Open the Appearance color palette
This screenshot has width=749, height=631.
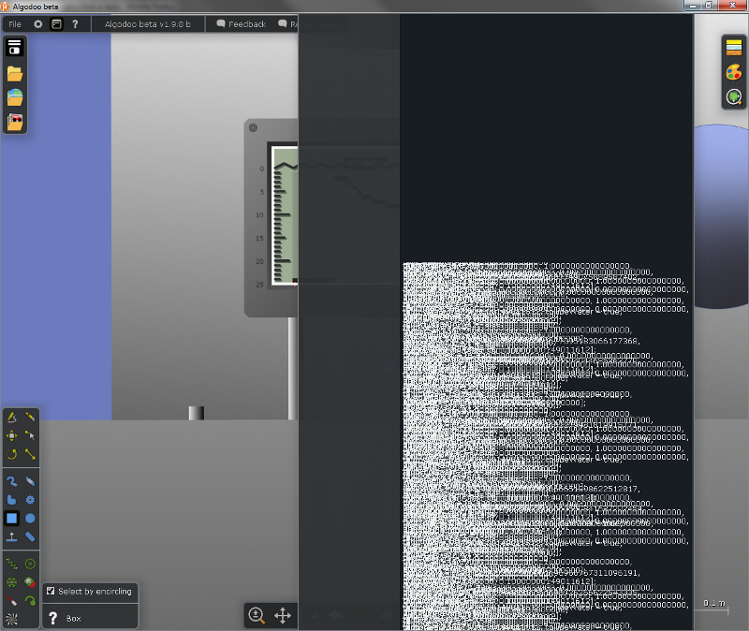735,73
